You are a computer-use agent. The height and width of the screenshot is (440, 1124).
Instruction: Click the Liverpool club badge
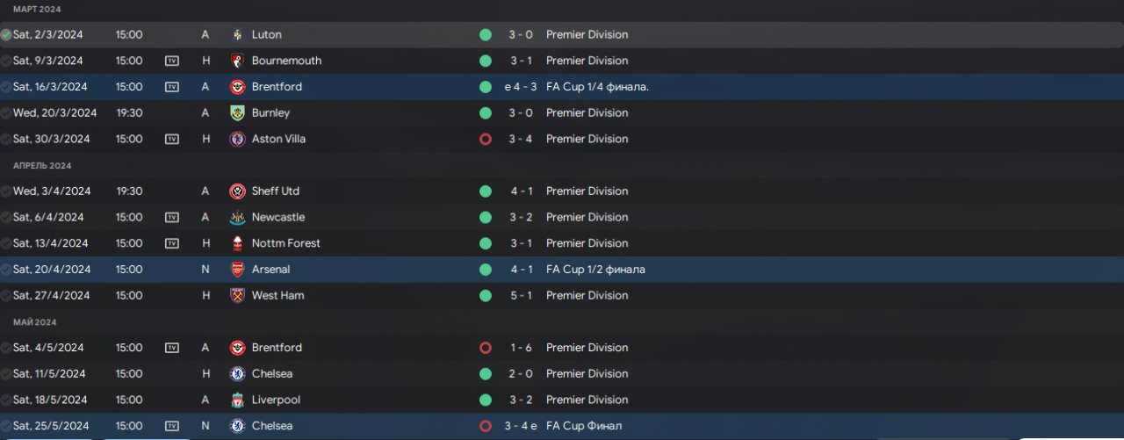coord(237,400)
